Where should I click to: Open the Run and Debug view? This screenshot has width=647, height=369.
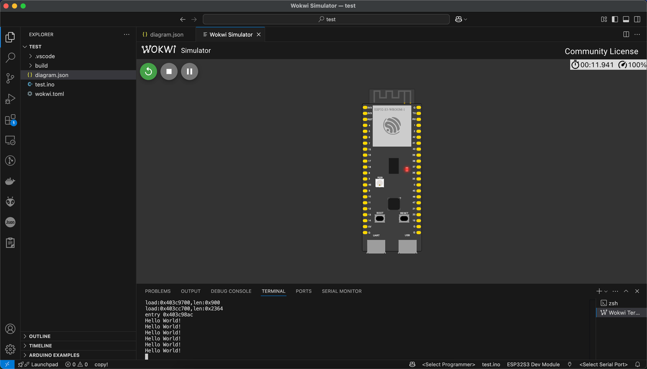pyautogui.click(x=10, y=99)
